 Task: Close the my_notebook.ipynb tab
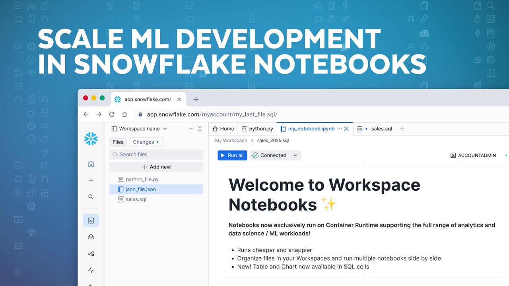tap(346, 129)
